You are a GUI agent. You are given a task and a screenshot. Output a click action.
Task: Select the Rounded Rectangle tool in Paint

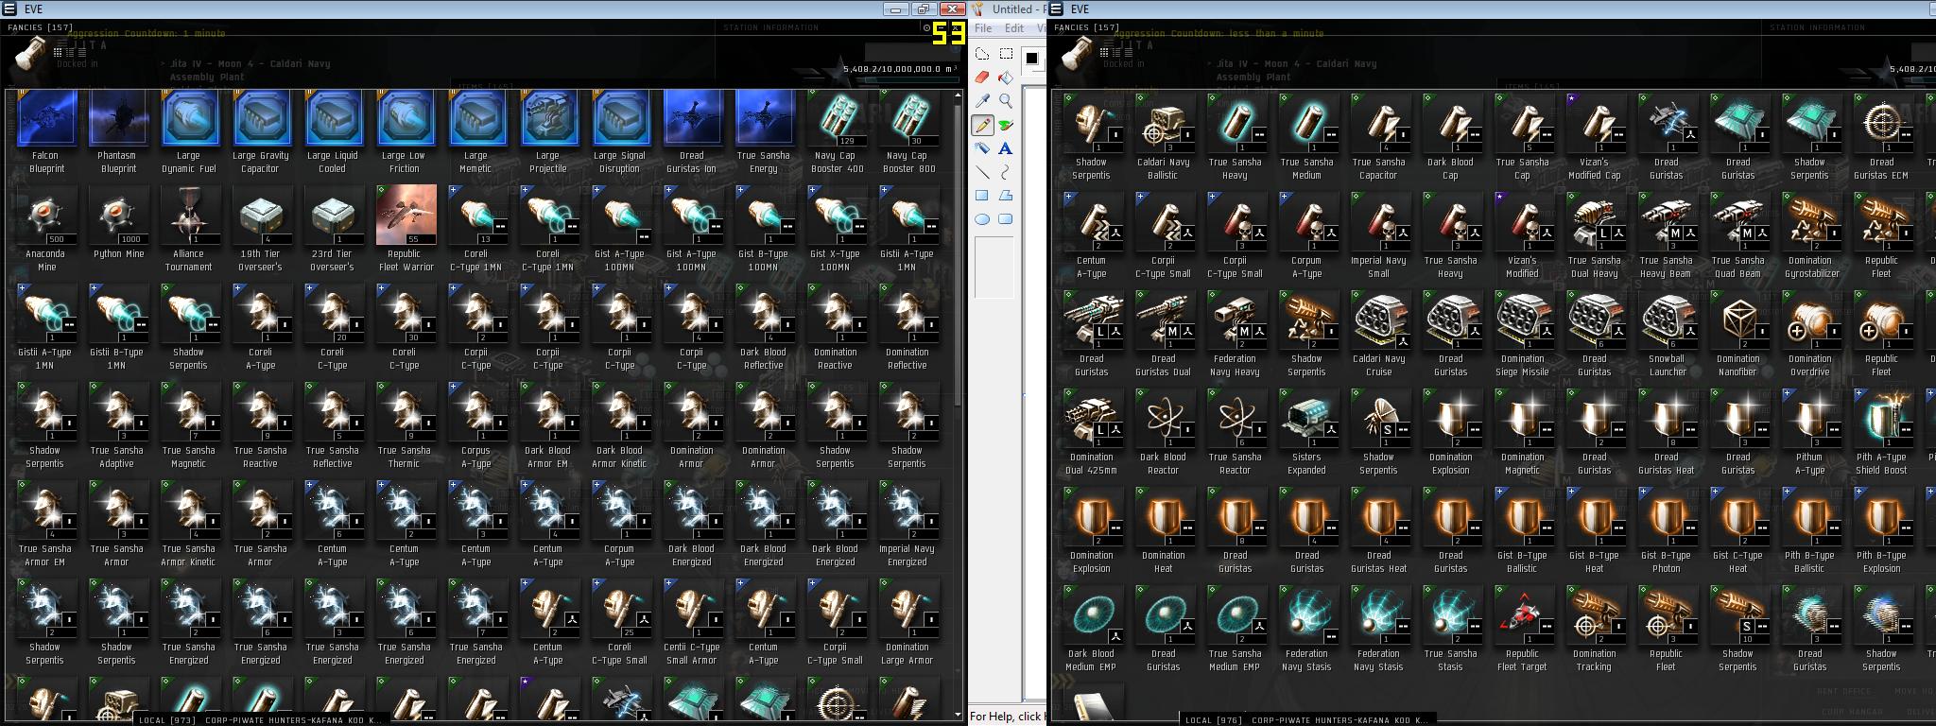point(1006,219)
